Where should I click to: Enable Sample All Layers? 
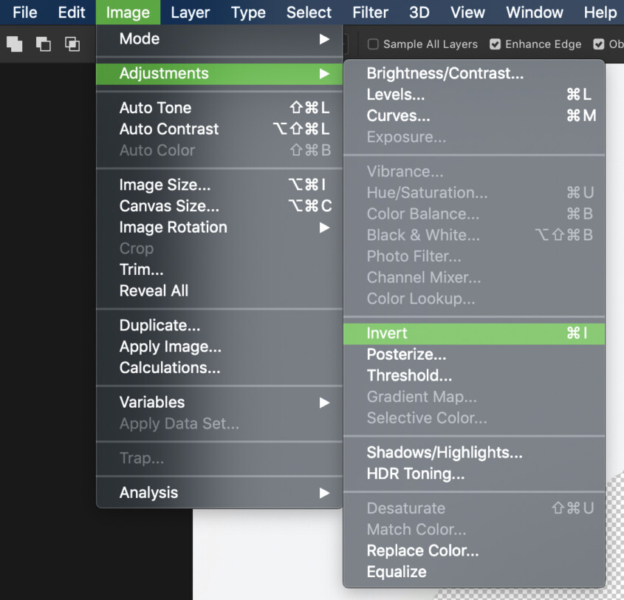[x=373, y=44]
